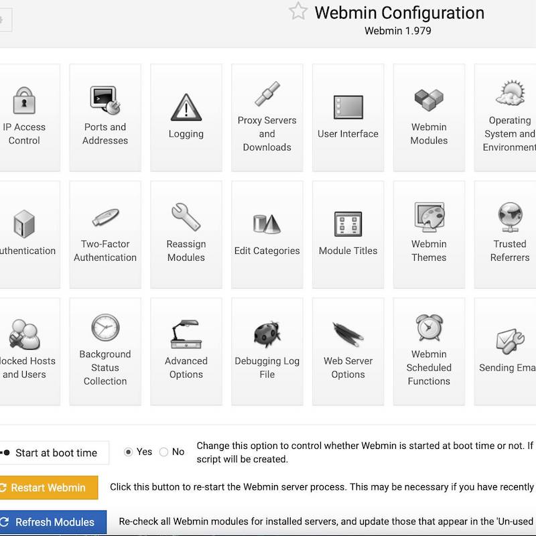Select No for start at boot
536x536 pixels.
click(x=163, y=452)
